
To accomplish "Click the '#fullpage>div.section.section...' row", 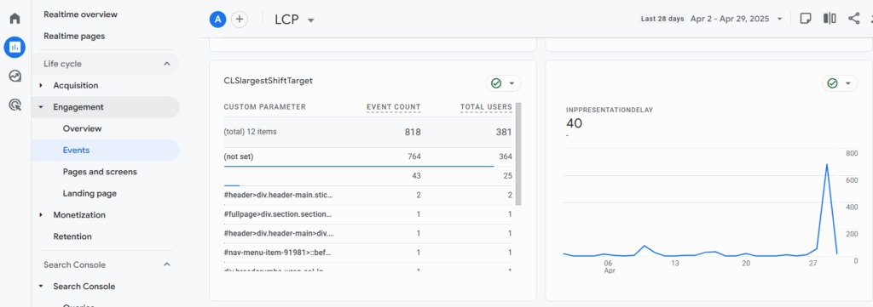I will (368, 214).
